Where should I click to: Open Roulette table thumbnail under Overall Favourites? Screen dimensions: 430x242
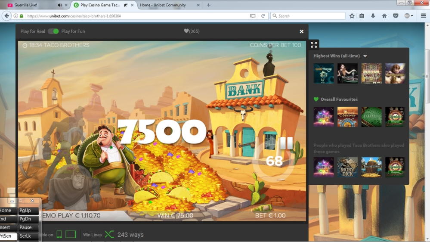[x=371, y=117]
